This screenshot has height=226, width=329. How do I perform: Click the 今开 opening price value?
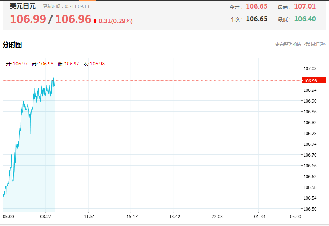pos(257,6)
